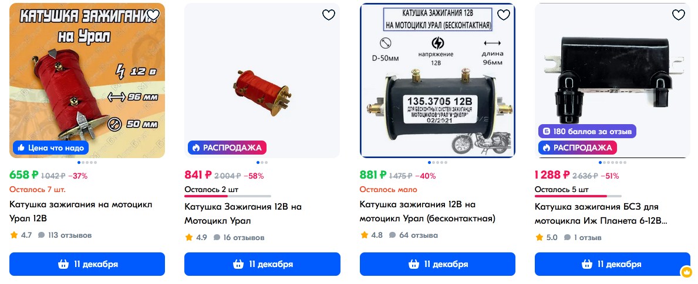This screenshot has width=698, height=284.
Task: Click the 'Цена что надо' badge
Action: click(50, 148)
